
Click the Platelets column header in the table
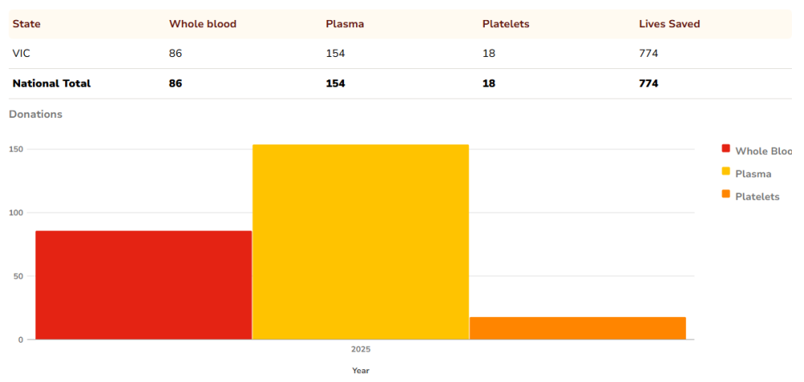pos(506,24)
